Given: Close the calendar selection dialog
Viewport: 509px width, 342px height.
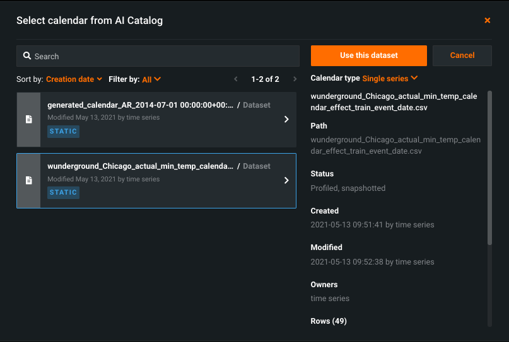Looking at the screenshot, I should tap(487, 21).
